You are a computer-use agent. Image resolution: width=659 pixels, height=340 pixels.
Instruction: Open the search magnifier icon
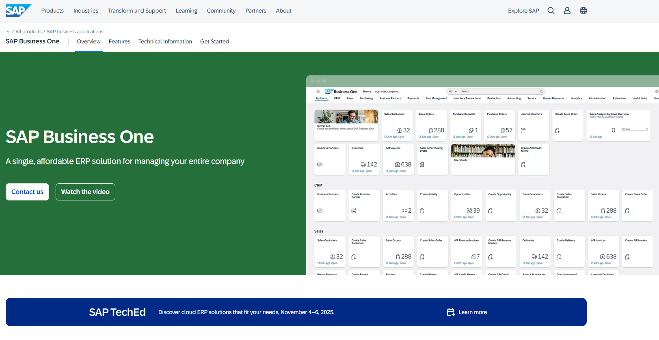[551, 11]
